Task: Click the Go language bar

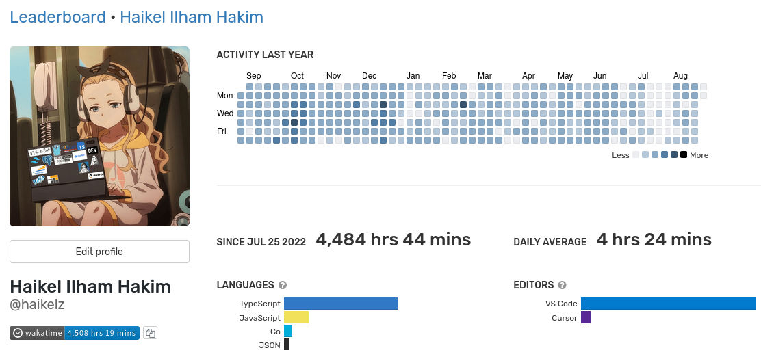Action: 288,331
